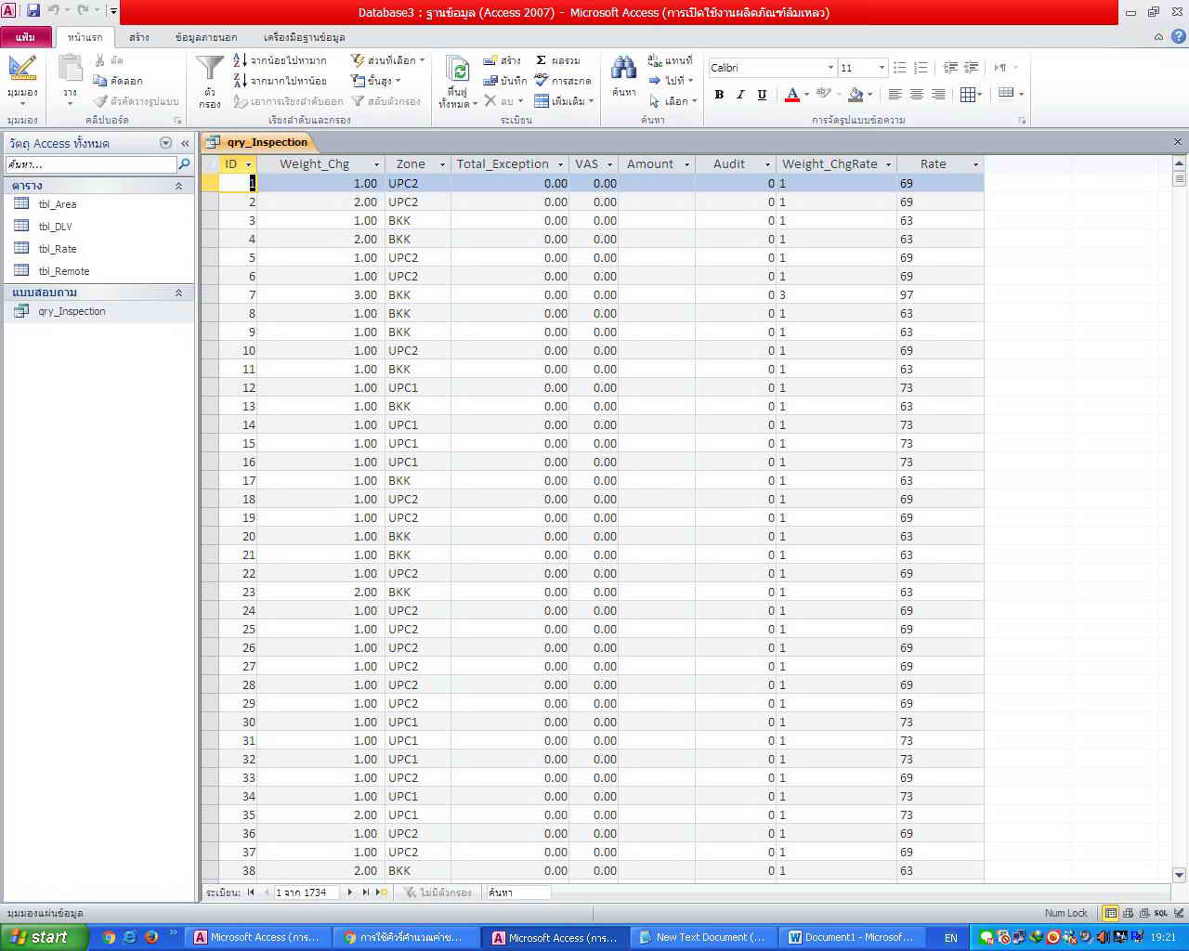
Task: Open the File (แฟ้ม) tab
Action: (26, 37)
